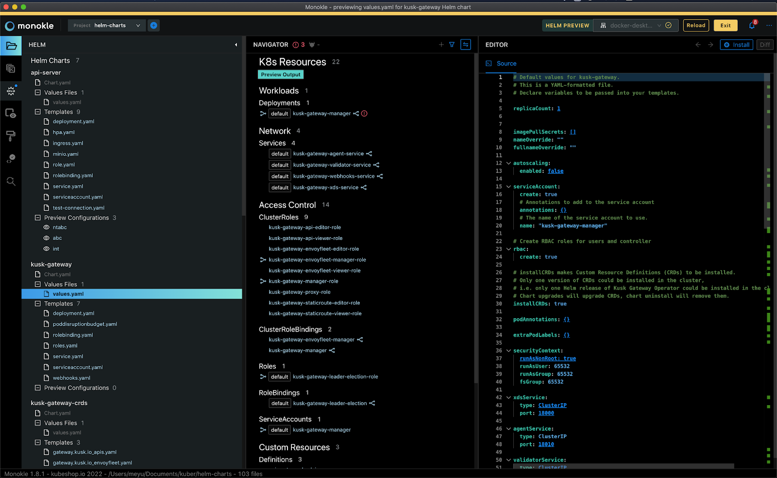Collapse kusk-gateway-crds Templates 3 section
Viewport: 777px width, 478px height.
(37, 443)
